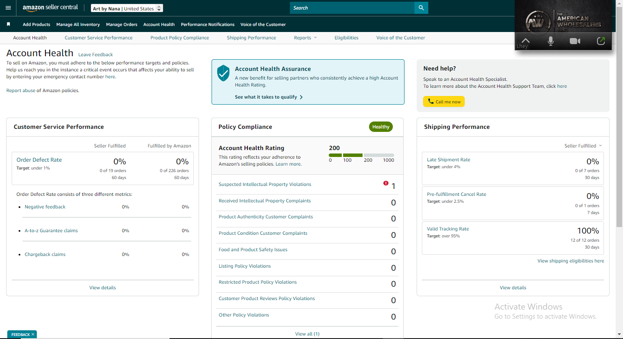Open the Pre-fulfillment Cancel Rate metric
This screenshot has height=339, width=623.
point(456,195)
